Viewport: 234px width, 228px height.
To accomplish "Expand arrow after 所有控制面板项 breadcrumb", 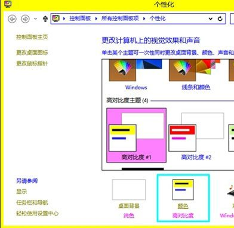I will [144, 19].
